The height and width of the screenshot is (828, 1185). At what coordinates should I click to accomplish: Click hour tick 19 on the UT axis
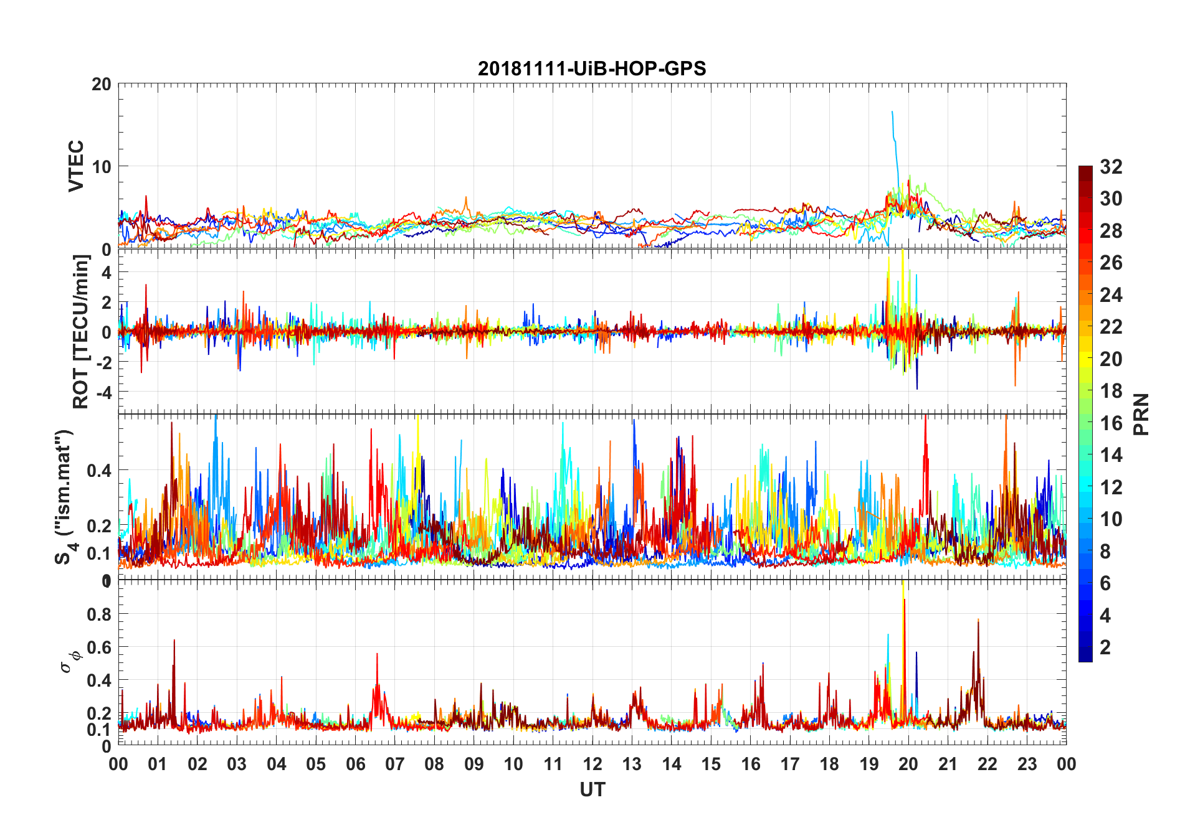[x=869, y=764]
